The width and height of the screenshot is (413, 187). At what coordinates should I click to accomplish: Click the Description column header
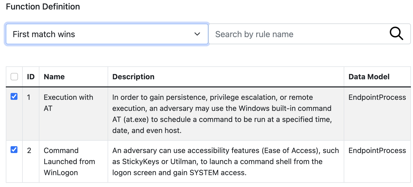tap(133, 77)
